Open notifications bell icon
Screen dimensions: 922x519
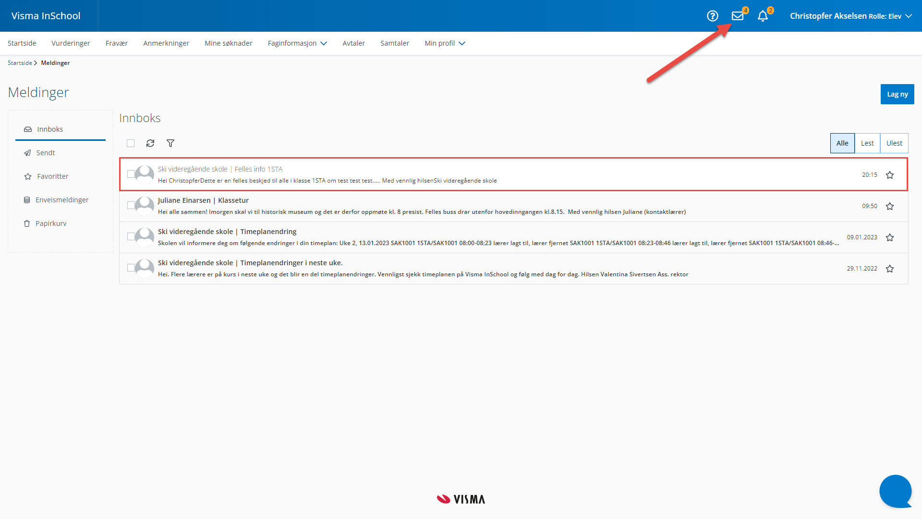(x=763, y=16)
